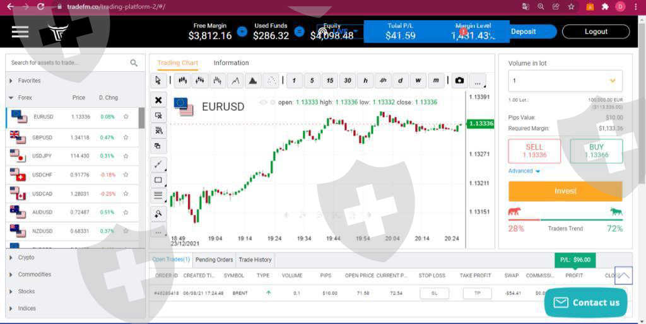This screenshot has width=646, height=324.
Task: Reload the page with the browser refresh button
Action: point(40,6)
